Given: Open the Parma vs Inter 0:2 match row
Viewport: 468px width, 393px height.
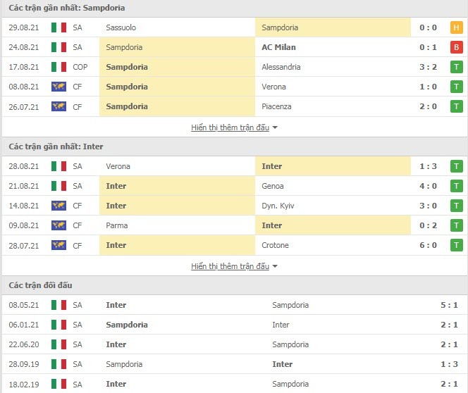Looking at the screenshot, I should point(234,225).
